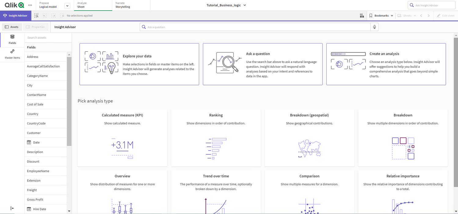The width and height of the screenshot is (458, 214).
Task: Open the Narrate Storytelling tab
Action: click(x=131, y=5)
